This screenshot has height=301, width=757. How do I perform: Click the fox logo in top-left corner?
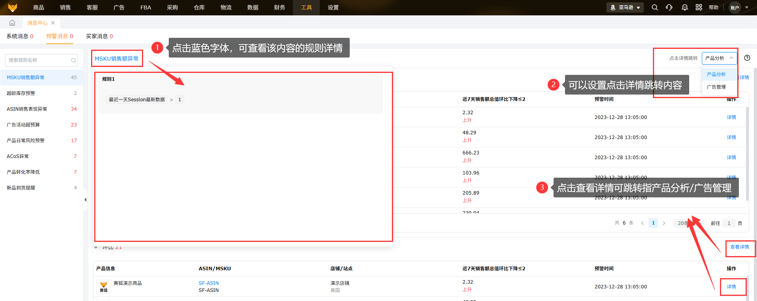(x=13, y=7)
